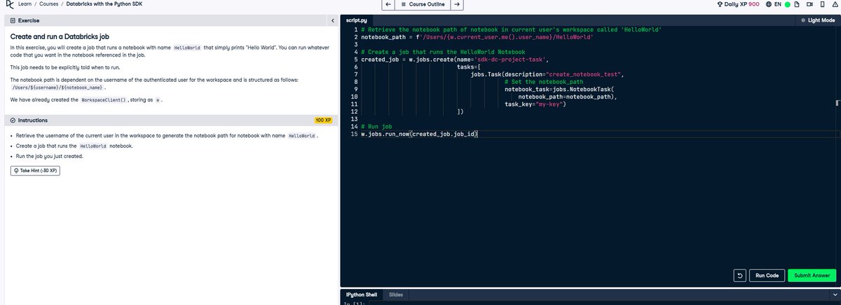Place cursor on line 2 notebook_path code
The height and width of the screenshot is (305, 841).
point(478,36)
